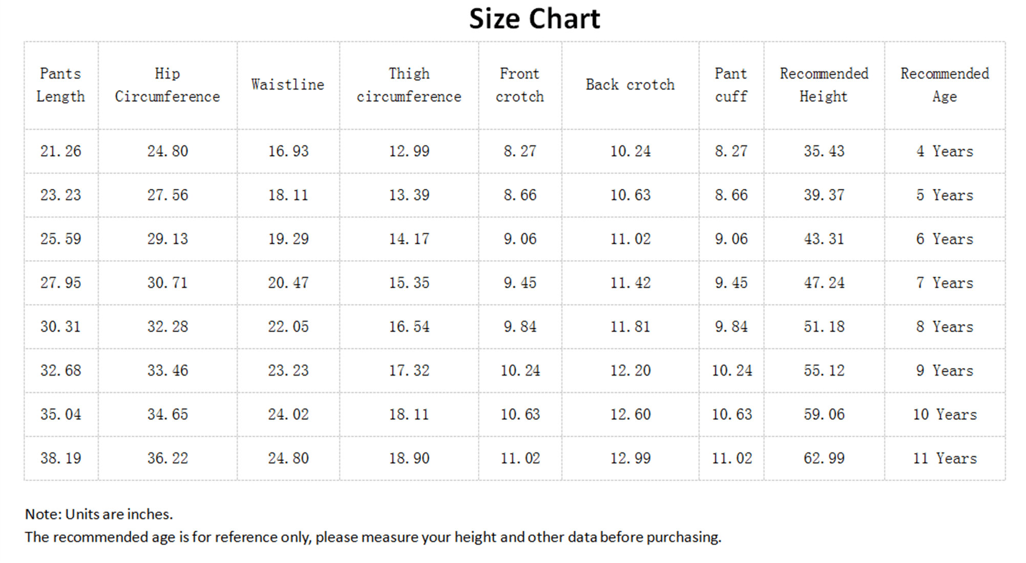
Task: Select the Pants Length column header
Action: click(60, 85)
